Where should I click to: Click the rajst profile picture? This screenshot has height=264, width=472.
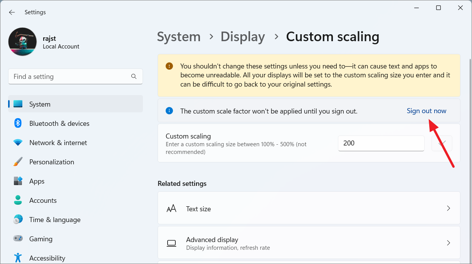[22, 42]
